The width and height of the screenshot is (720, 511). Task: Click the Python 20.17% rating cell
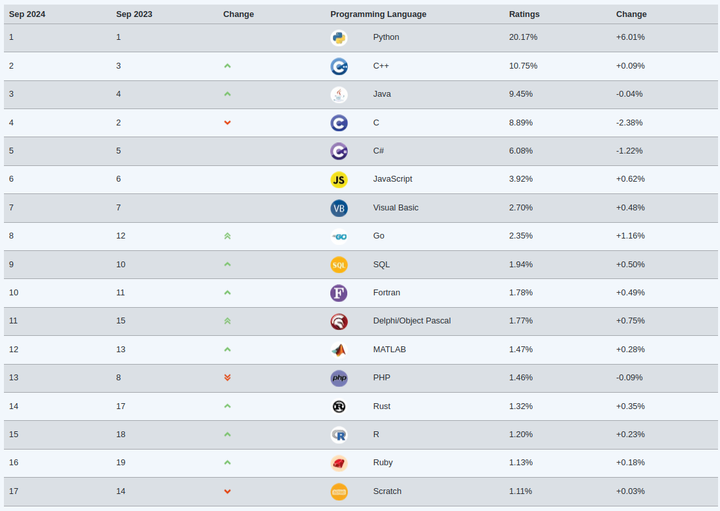coord(523,37)
